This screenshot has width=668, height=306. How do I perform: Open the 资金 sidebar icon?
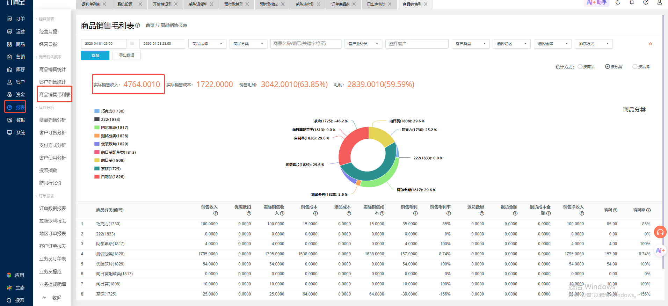[x=10, y=95]
